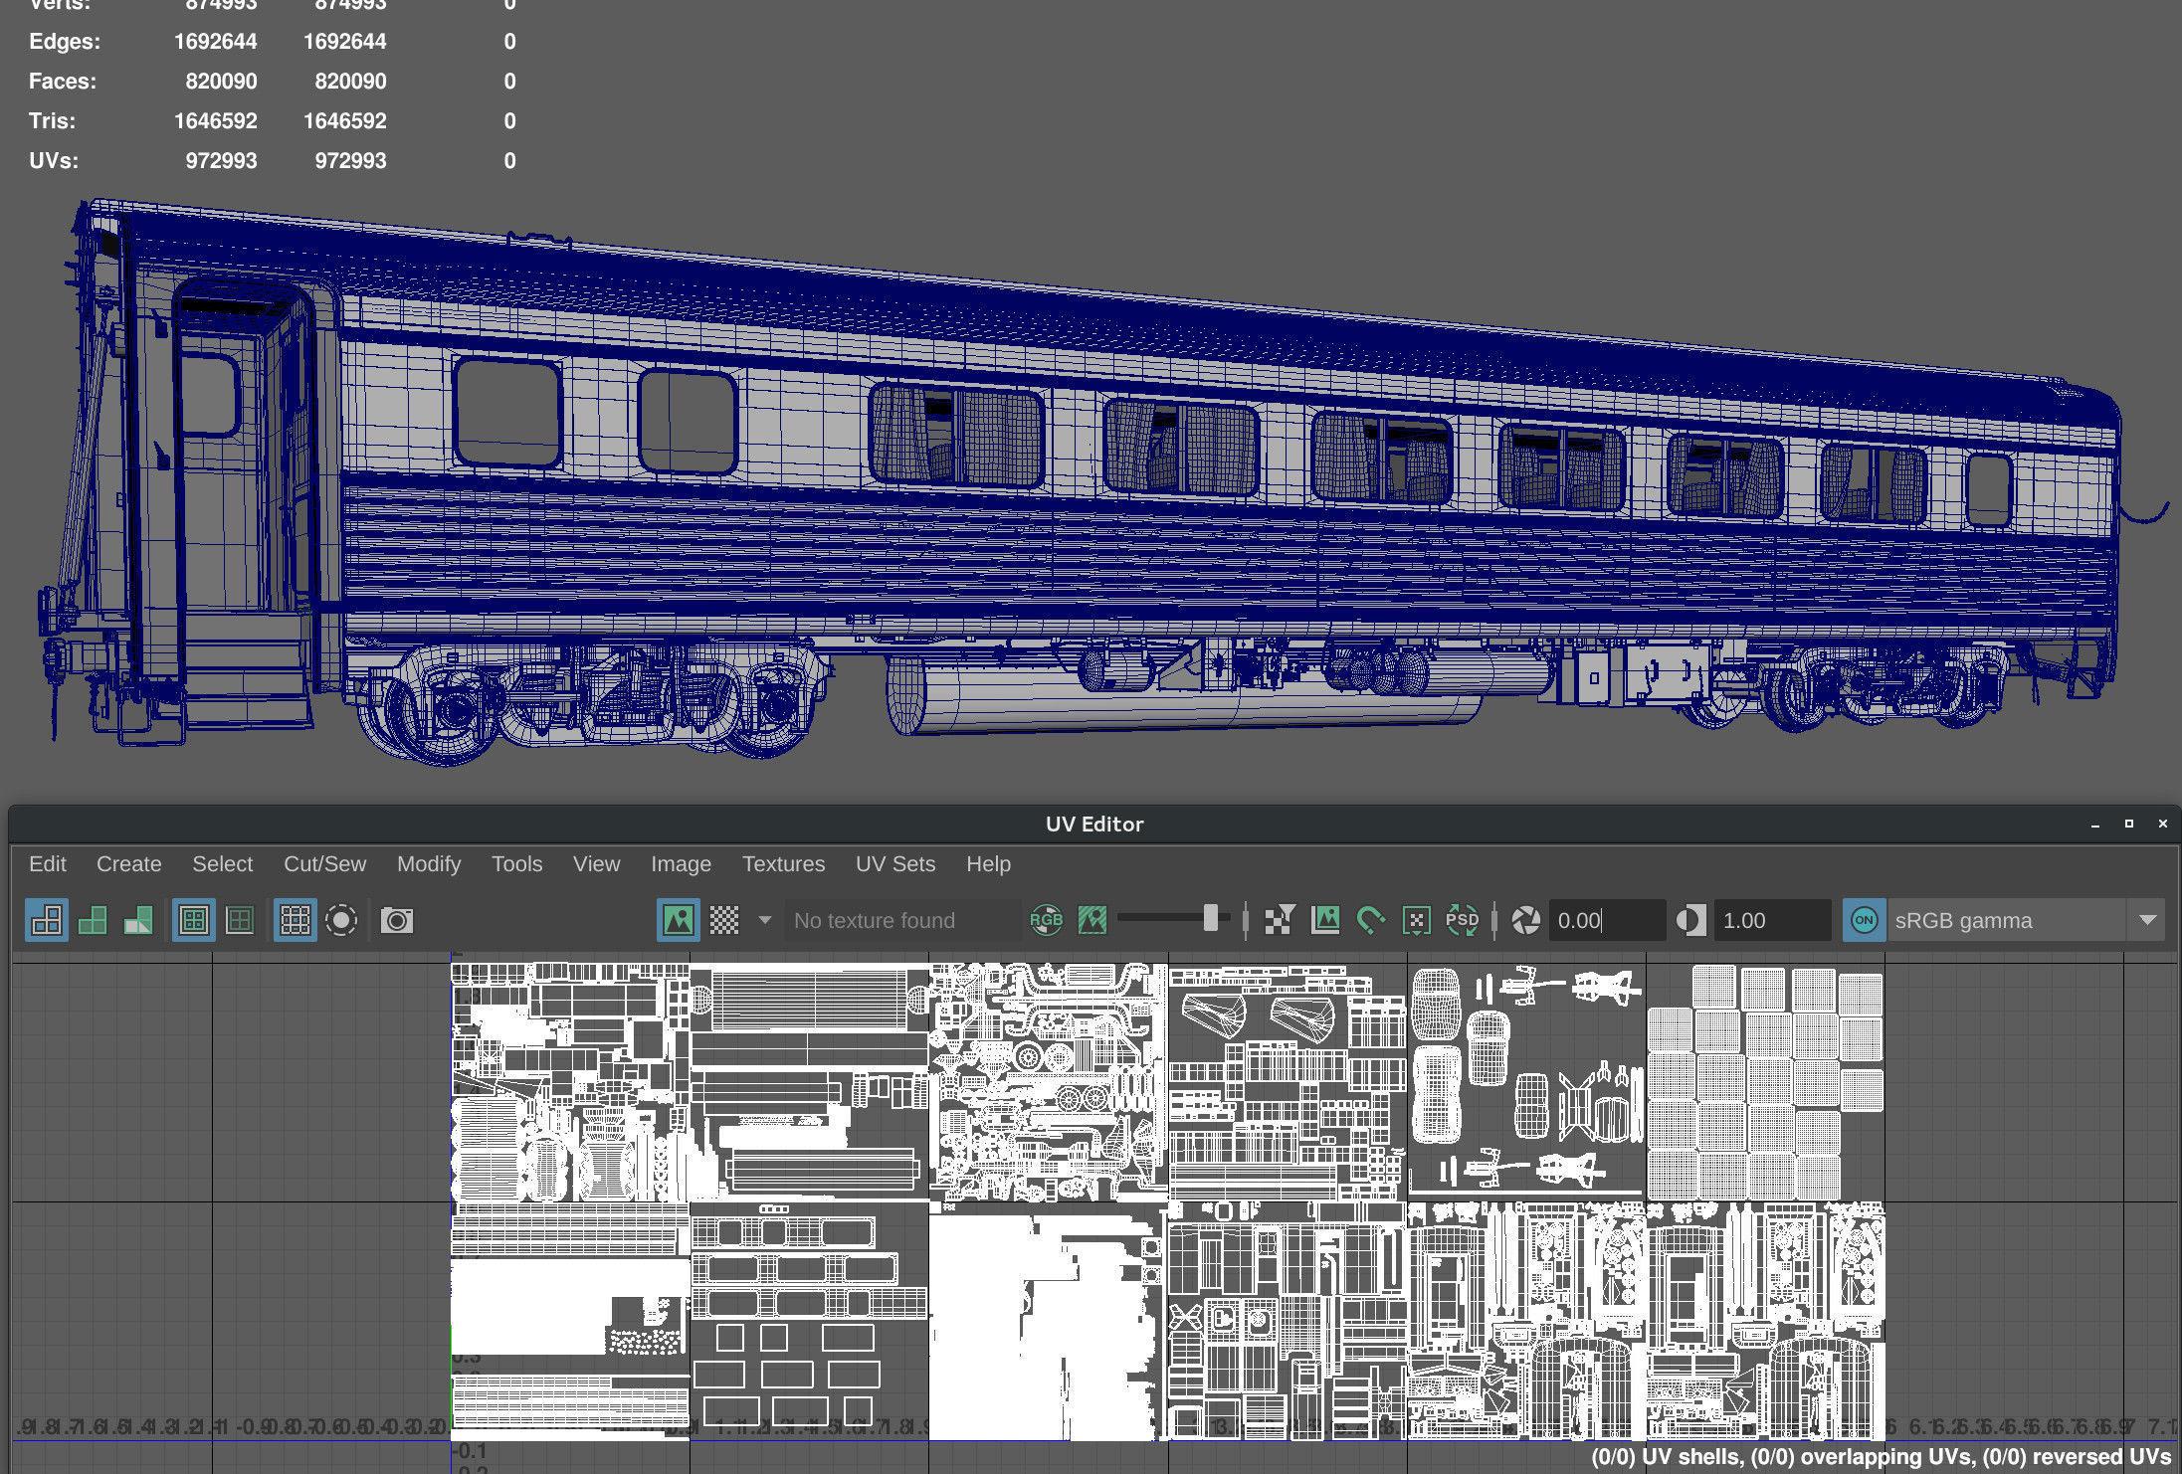Viewport: 2182px width, 1474px height.
Task: Open the Tools menu
Action: 516,863
